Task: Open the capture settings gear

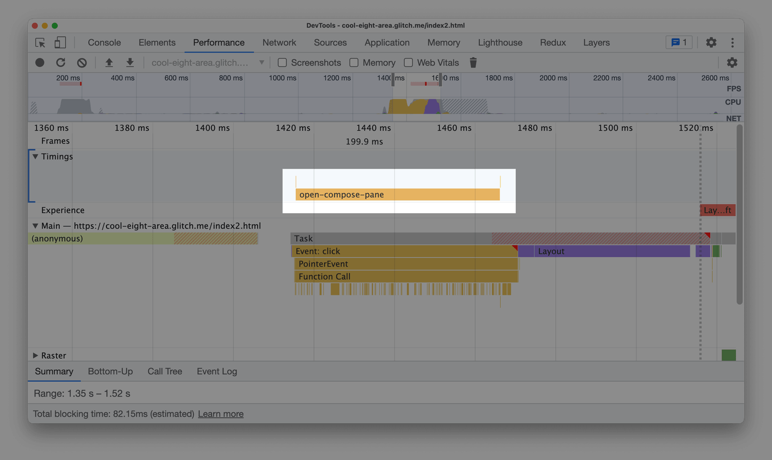Action: pos(732,62)
